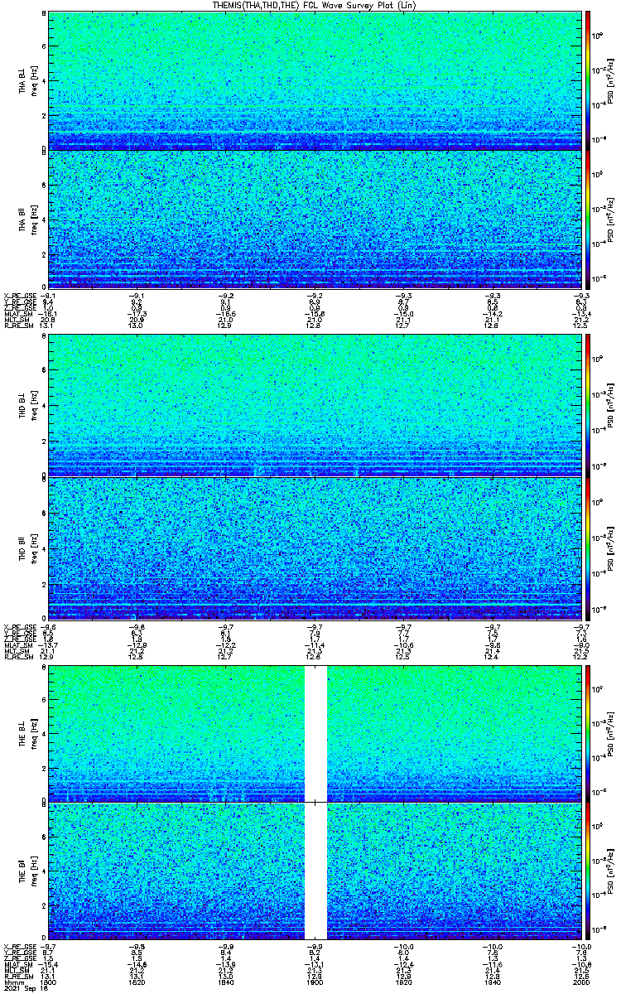Viewport: 621px width, 994px height.
Task: Click the 1800 time tick label
Action: point(49,982)
